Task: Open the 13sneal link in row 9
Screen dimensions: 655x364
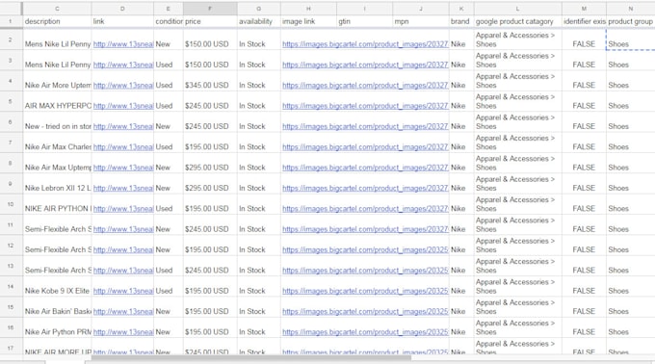Action: pyautogui.click(x=123, y=188)
